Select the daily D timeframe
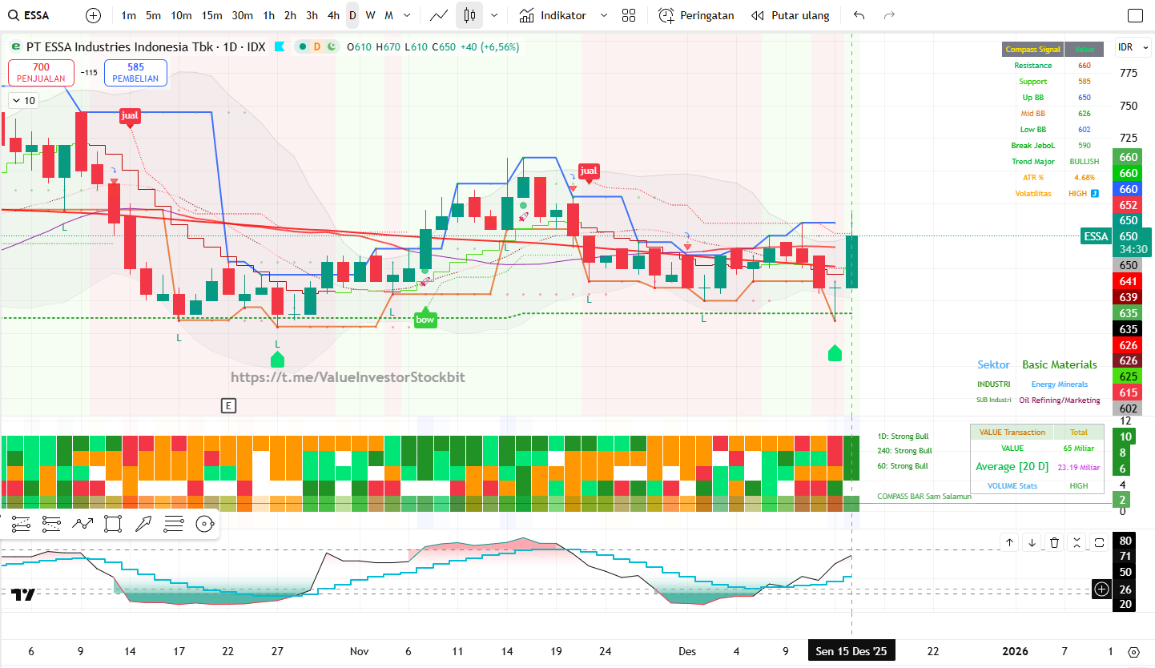This screenshot has width=1155, height=668. 352,15
